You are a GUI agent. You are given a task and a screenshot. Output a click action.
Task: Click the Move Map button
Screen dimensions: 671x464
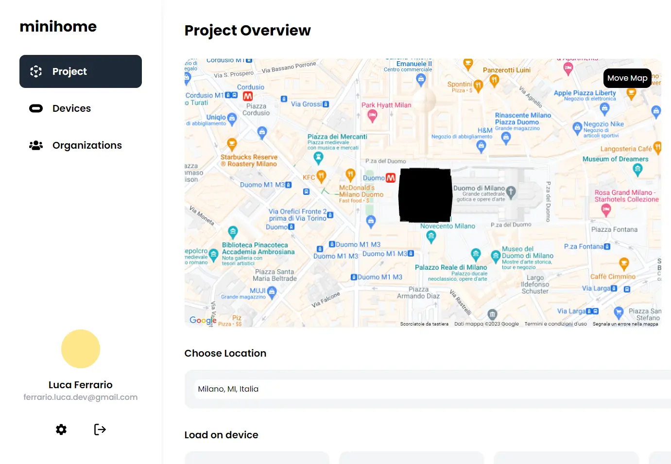point(627,78)
